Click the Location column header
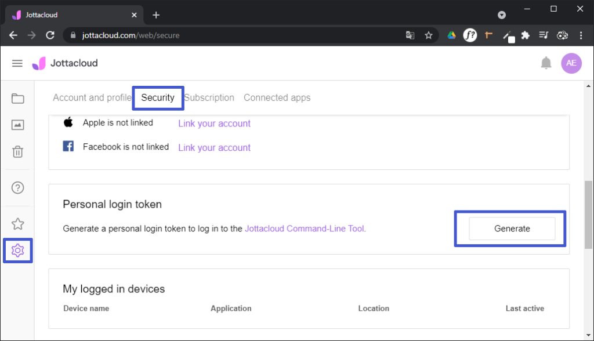Viewport: 594px width, 341px height. click(x=374, y=309)
